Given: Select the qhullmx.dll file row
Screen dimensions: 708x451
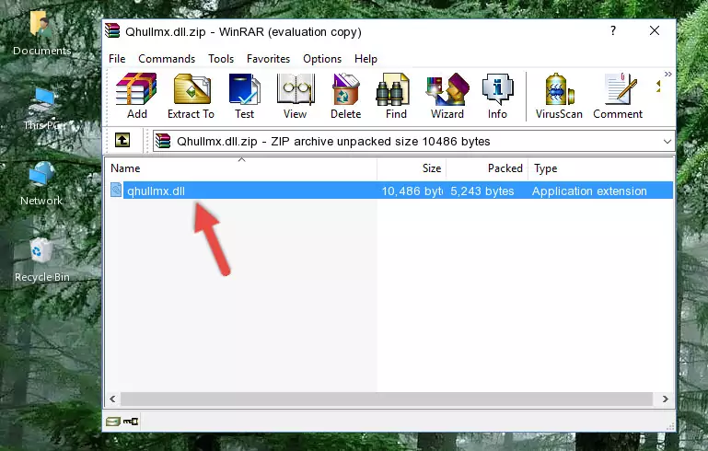Looking at the screenshot, I should (390, 191).
